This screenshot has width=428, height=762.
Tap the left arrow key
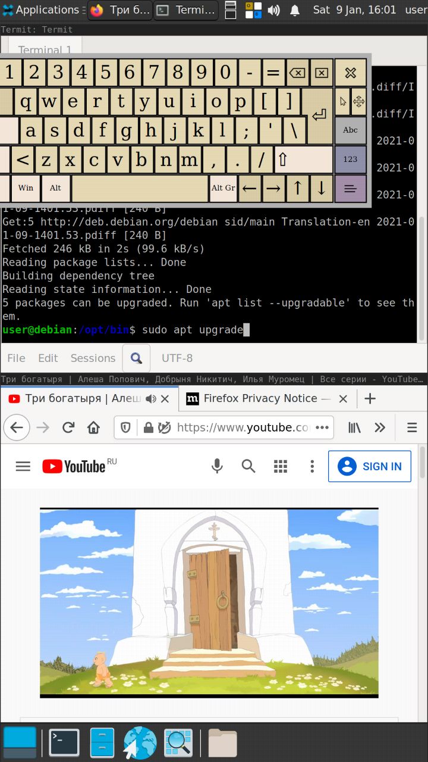click(250, 188)
